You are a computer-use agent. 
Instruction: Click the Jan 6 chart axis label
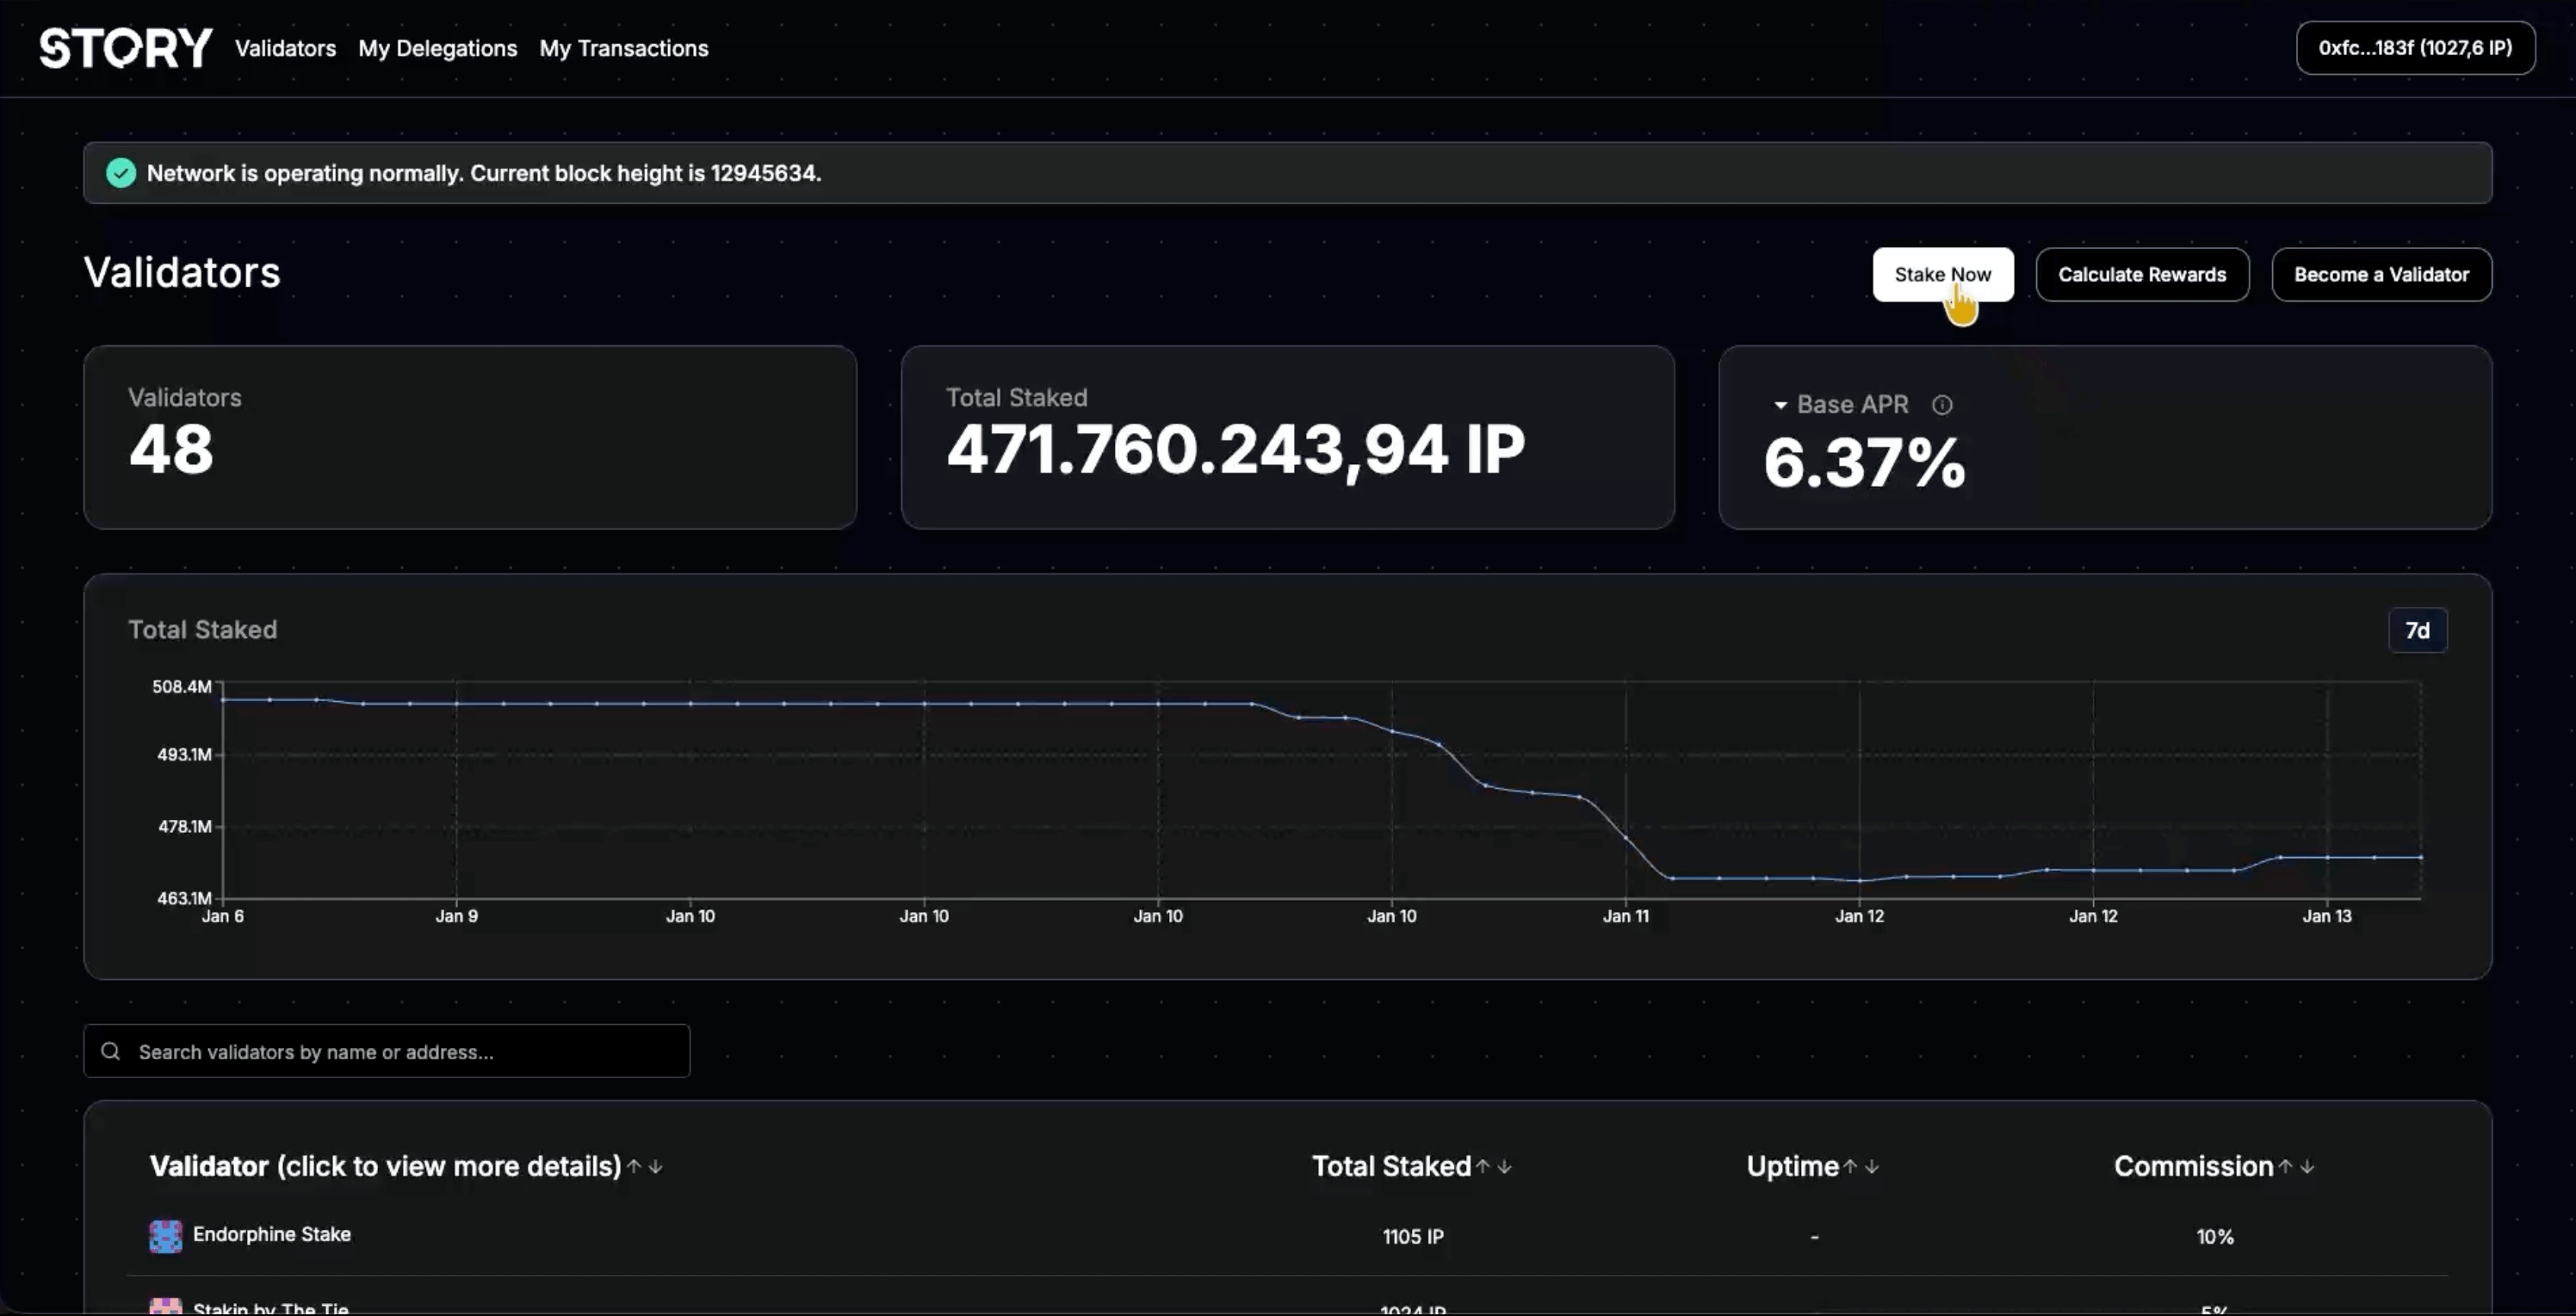[x=223, y=916]
